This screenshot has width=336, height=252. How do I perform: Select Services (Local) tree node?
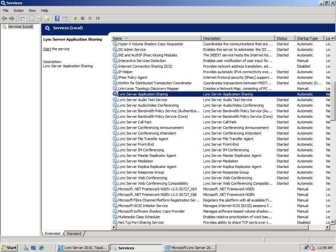(x=21, y=27)
